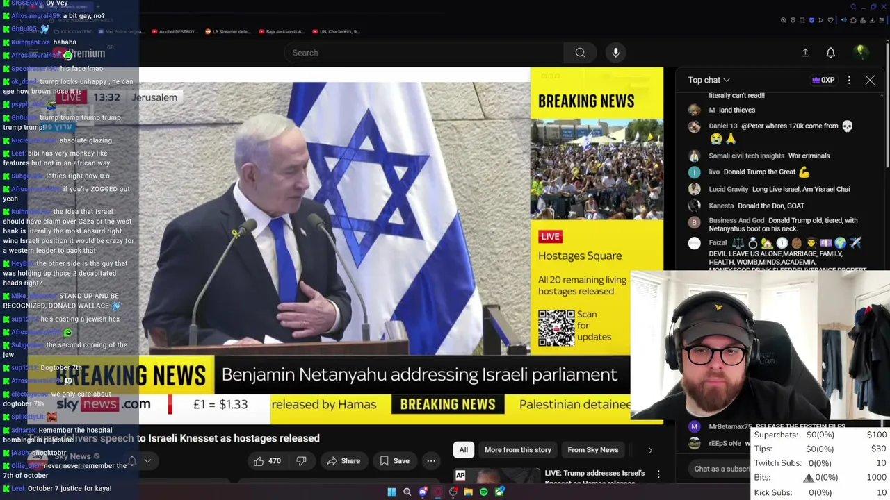Close the live chat panel
The width and height of the screenshot is (890, 500).
pos(870,80)
